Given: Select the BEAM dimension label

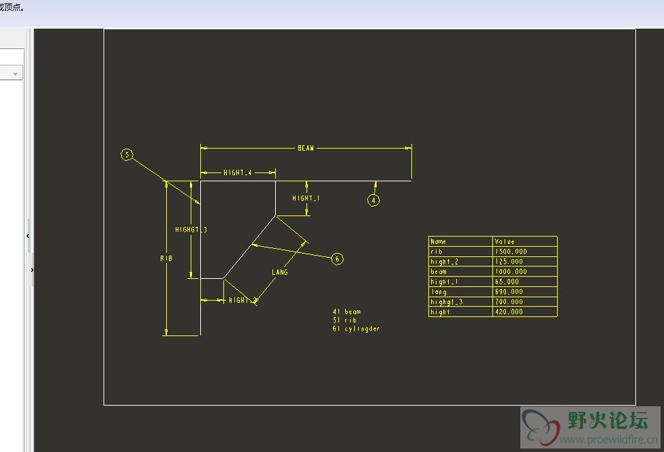Looking at the screenshot, I should (x=306, y=148).
